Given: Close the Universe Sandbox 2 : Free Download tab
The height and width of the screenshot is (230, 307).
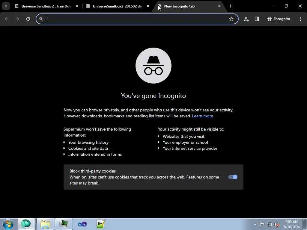Looking at the screenshot, I should (77, 6).
